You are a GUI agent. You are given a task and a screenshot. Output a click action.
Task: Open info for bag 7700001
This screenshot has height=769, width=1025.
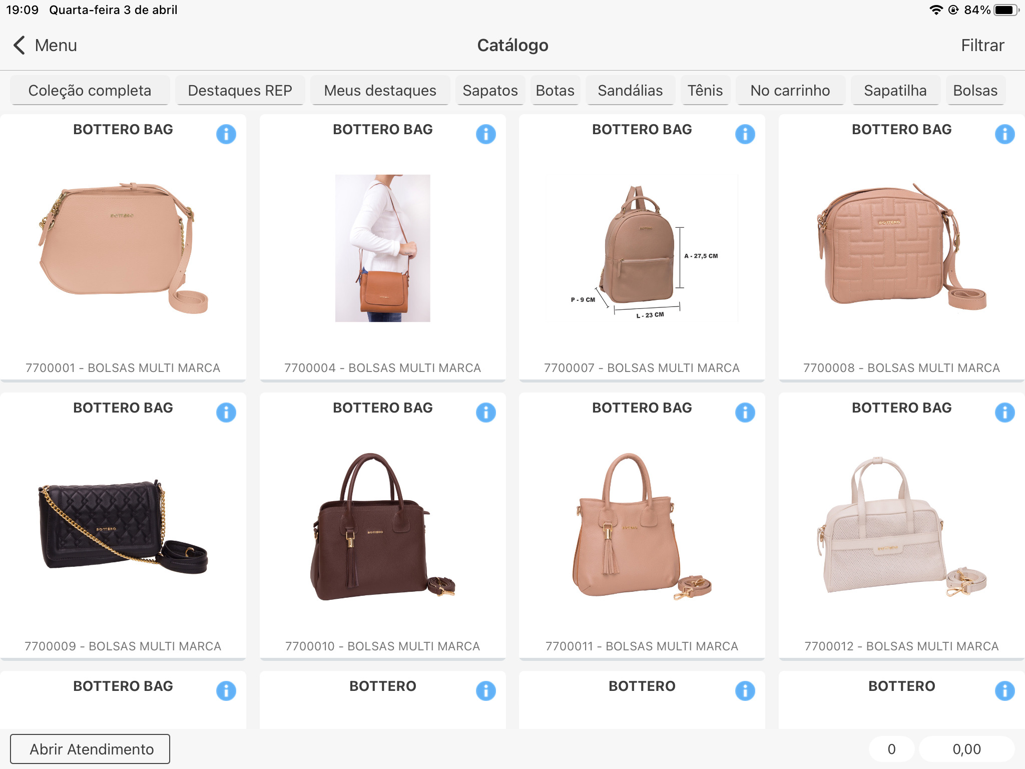(x=226, y=134)
